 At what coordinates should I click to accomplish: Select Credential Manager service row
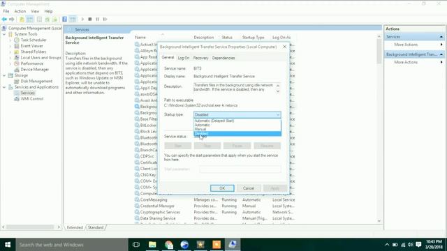click(214, 206)
